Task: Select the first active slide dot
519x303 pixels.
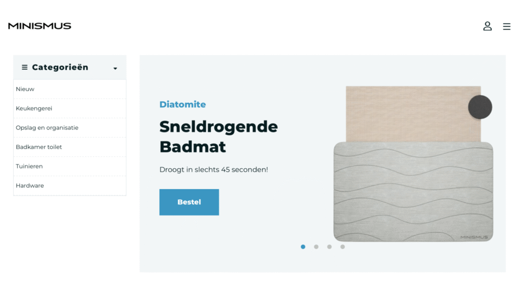Action: coord(303,247)
